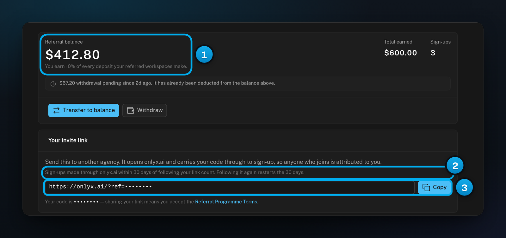Image resolution: width=506 pixels, height=238 pixels.
Task: Click the 'Your code is' text line
Action: [x=151, y=202]
